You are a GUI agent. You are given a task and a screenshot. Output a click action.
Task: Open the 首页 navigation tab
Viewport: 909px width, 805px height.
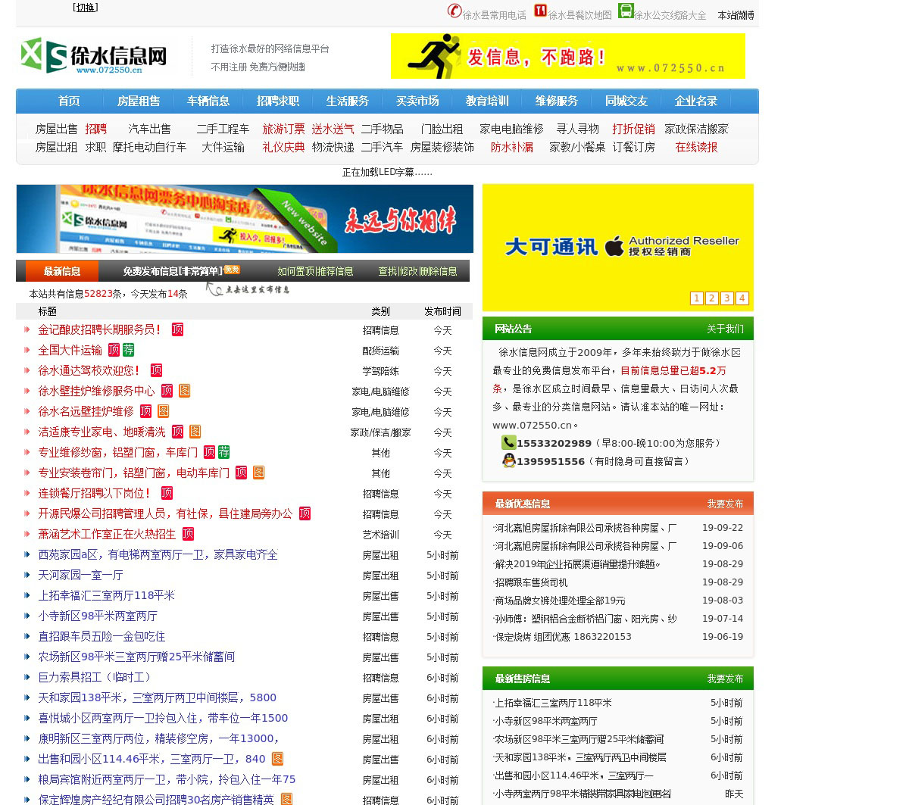[69, 101]
